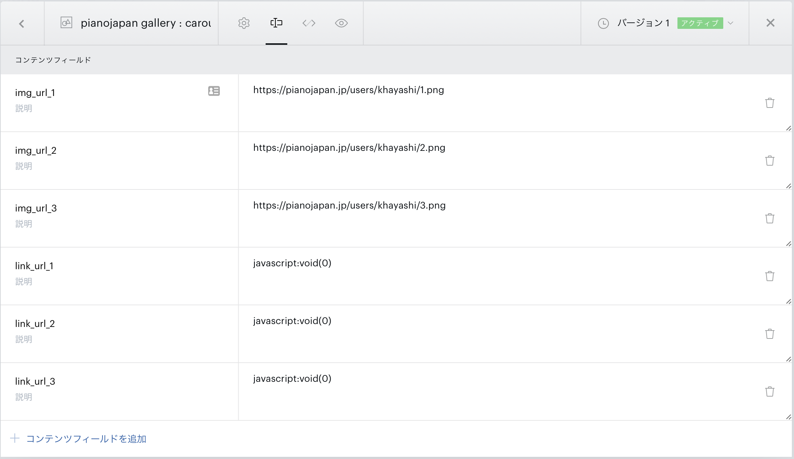Remove the img_url_3 field with trash icon

769,218
